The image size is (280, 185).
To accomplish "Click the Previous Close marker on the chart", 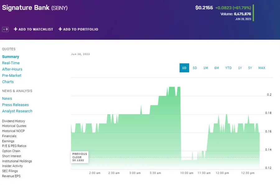I will tap(80, 157).
